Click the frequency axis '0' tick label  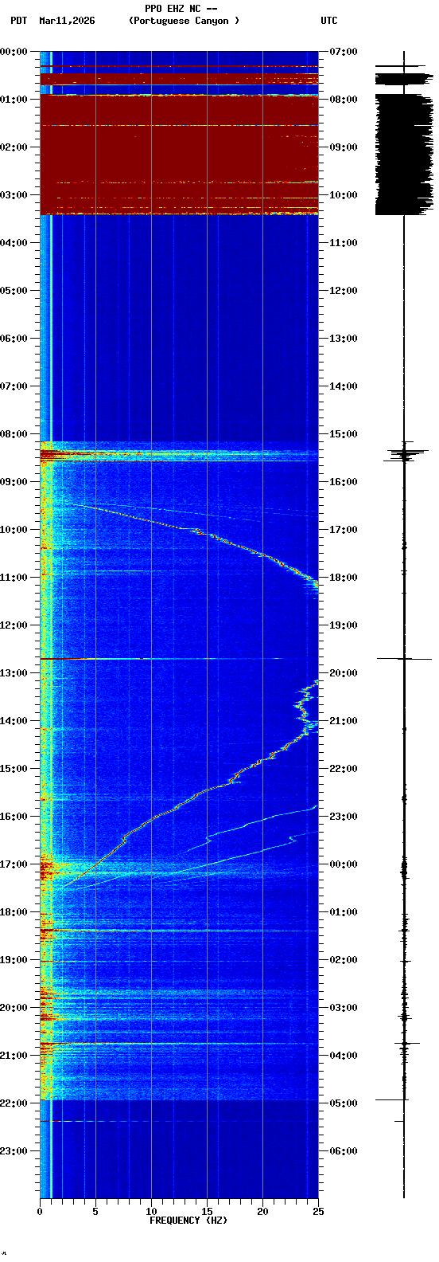click(40, 1212)
